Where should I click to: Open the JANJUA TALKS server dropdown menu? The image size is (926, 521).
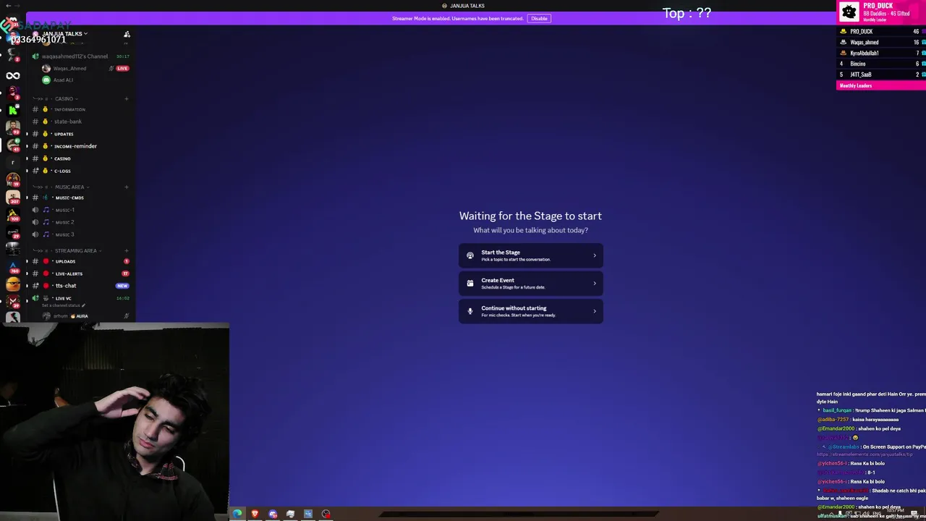[x=64, y=34]
